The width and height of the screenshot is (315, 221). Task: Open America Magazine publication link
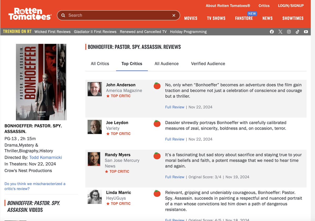coord(124,91)
